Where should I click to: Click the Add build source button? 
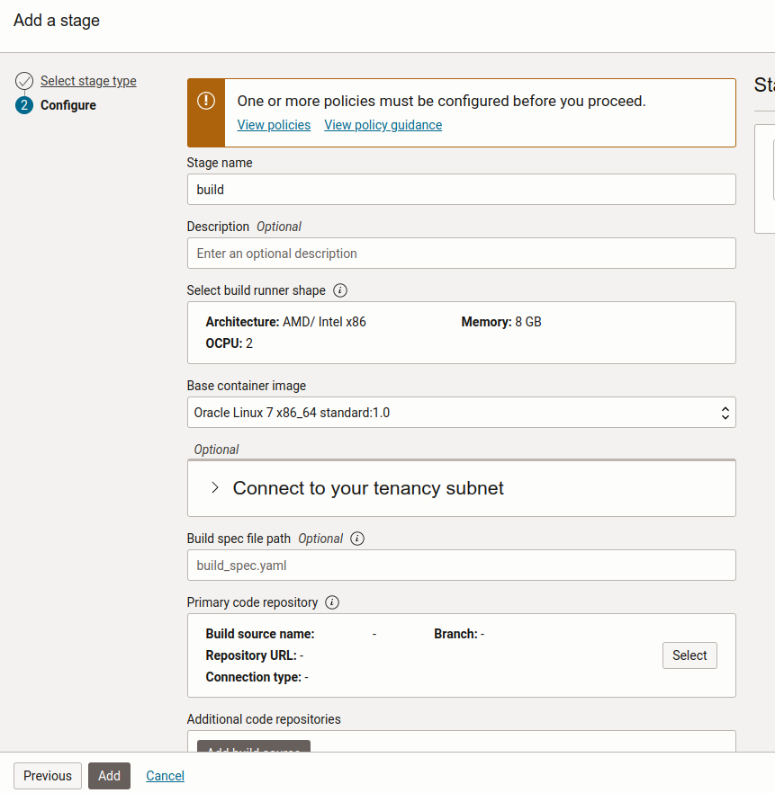click(x=253, y=752)
